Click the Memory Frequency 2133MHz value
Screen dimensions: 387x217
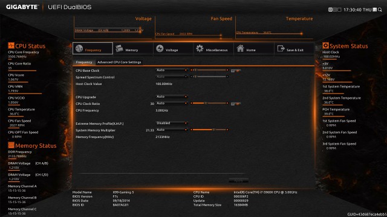click(x=163, y=137)
